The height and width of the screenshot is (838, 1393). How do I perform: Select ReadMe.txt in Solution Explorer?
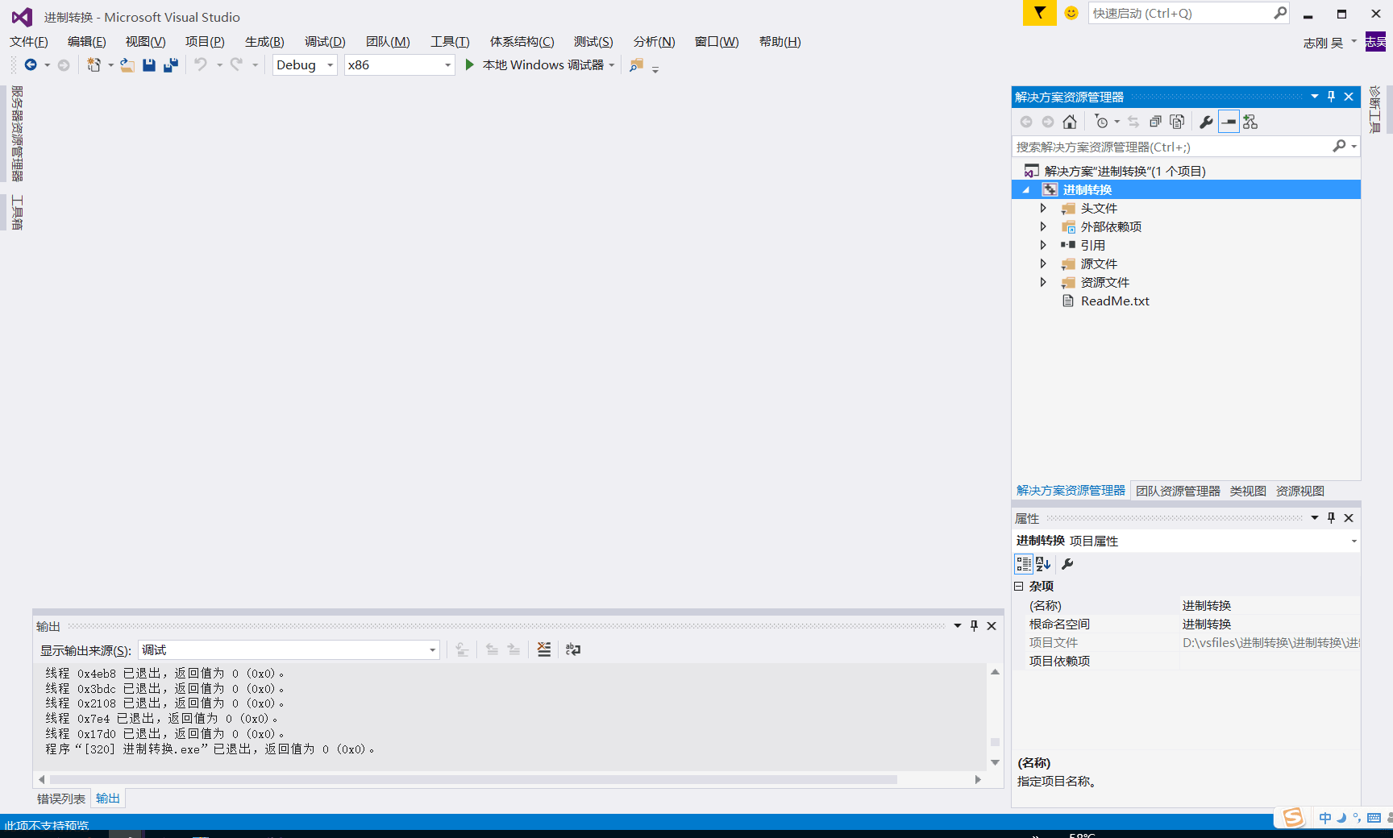pyautogui.click(x=1115, y=301)
